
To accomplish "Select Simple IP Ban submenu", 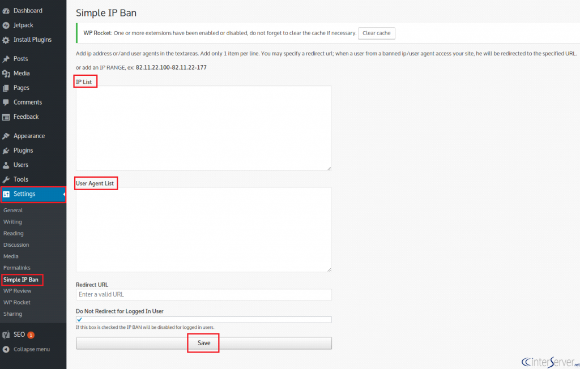I will point(21,280).
